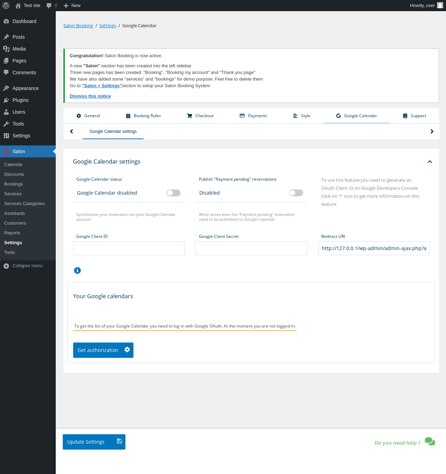This screenshot has width=446, height=474.
Task: Click the Pages icon in sidebar
Action: (x=6, y=61)
